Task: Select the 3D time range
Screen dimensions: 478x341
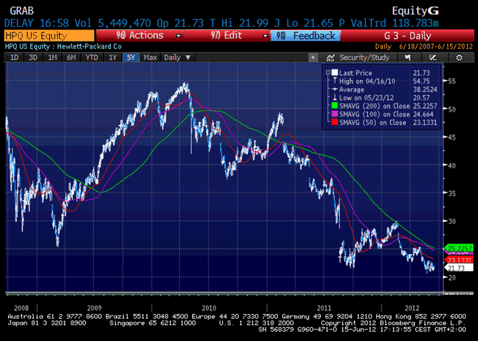Action: point(33,57)
